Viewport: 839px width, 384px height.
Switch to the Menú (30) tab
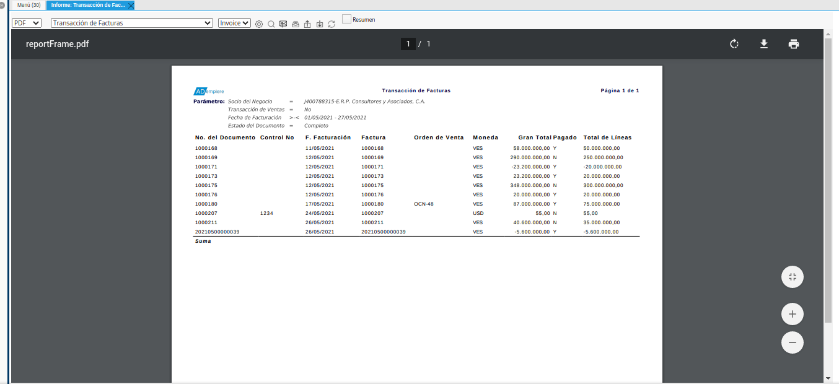29,5
